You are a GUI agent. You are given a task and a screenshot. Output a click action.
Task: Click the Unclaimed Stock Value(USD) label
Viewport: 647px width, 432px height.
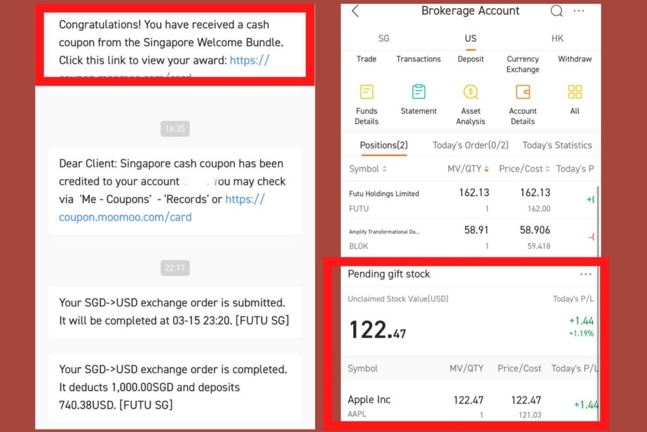pos(398,299)
